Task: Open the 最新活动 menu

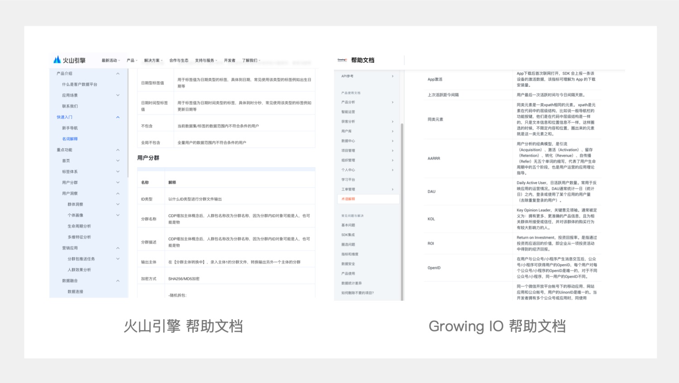Action: (x=110, y=60)
